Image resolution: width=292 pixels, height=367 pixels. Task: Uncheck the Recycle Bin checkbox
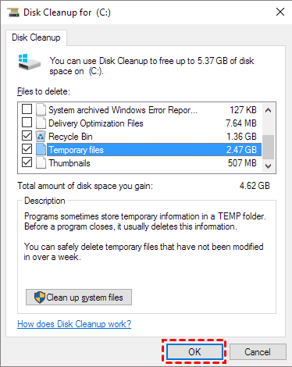27,136
